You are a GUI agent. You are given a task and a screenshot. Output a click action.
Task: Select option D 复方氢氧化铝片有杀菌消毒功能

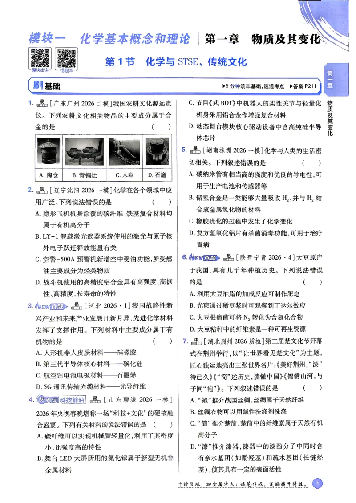click(x=255, y=239)
